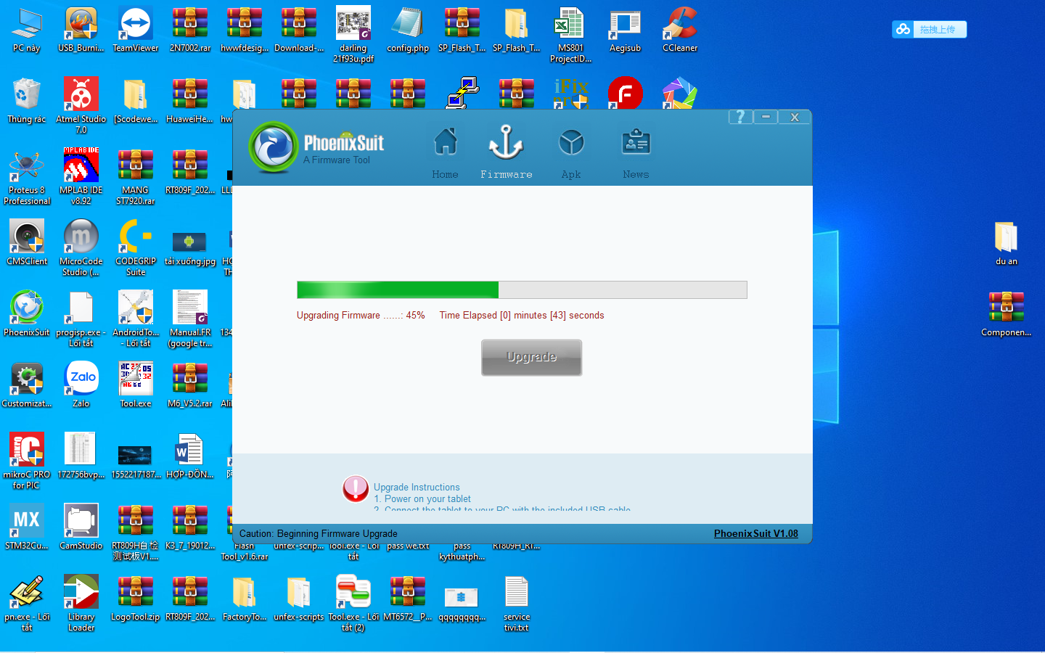1045x653 pixels.
Task: Select the HỢP-ĐỒN... Word document
Action: click(x=190, y=456)
